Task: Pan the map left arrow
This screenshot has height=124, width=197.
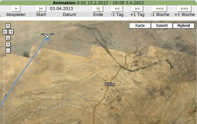Action: click(x=5, y=32)
